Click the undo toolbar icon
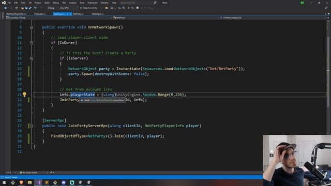 [35, 8]
